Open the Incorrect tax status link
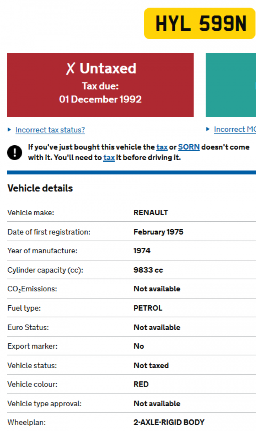Screen dimensions: 256x431 (x=50, y=130)
